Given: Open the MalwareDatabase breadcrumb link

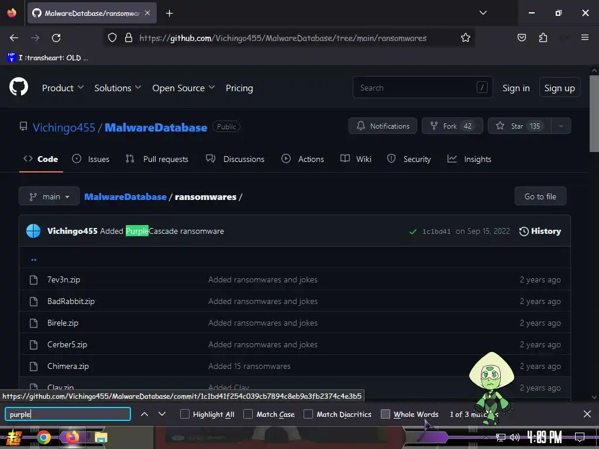Looking at the screenshot, I should point(125,196).
